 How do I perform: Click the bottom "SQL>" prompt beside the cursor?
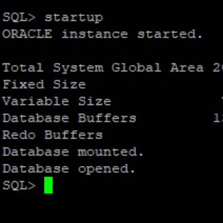(19, 185)
